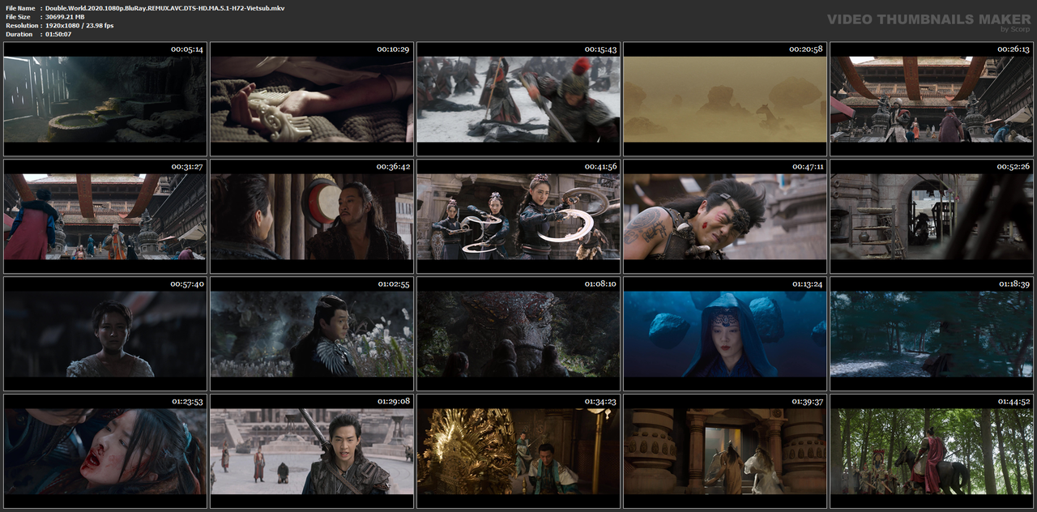Open the pillared doorway frame at 01:39:37
Screen dimensions: 1037x512
725,451
